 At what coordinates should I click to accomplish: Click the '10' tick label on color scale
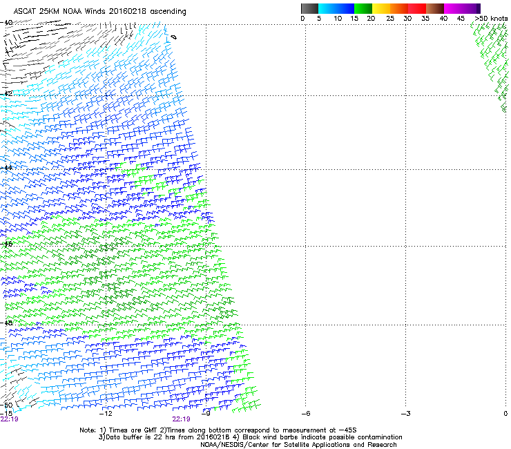[338, 19]
